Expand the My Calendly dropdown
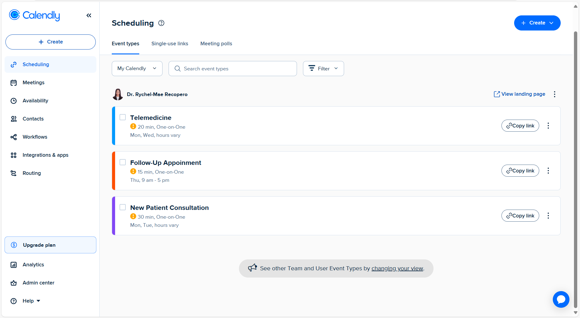Image resolution: width=580 pixels, height=318 pixels. pos(137,69)
